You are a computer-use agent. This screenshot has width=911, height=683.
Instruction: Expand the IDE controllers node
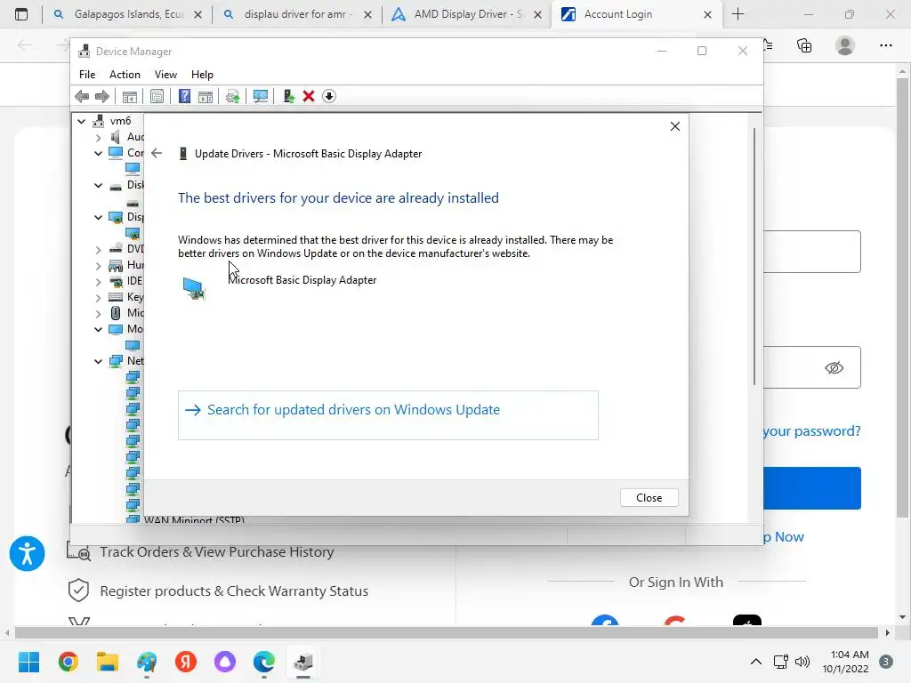click(x=98, y=282)
